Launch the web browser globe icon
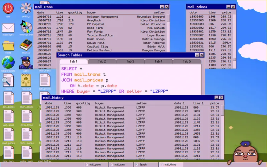 (8, 62)
